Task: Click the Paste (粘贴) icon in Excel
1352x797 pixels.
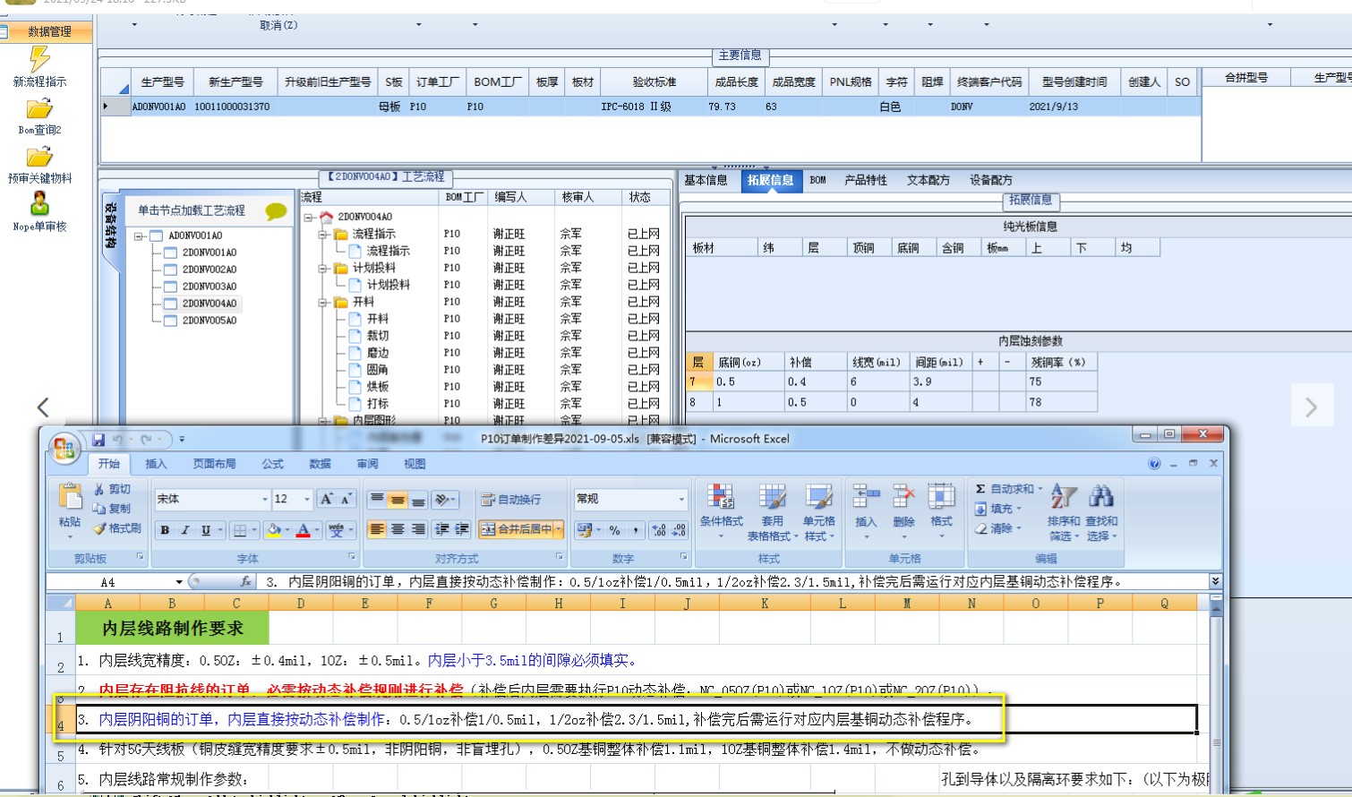Action: coord(70,498)
